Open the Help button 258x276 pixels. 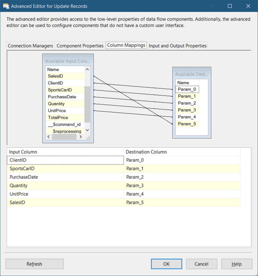[x=237, y=264]
